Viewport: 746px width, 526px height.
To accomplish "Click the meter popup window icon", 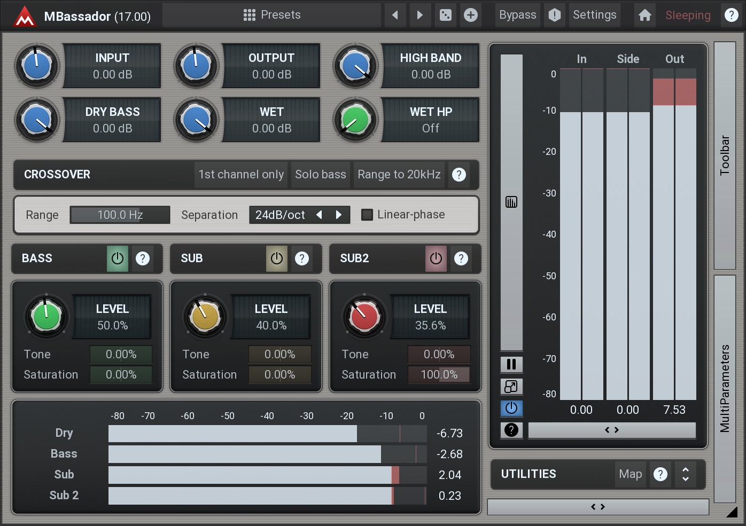I will (511, 386).
